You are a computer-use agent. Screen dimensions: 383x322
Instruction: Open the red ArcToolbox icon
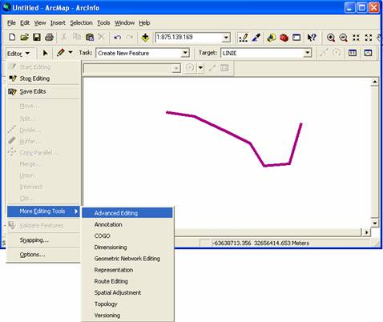coord(284,38)
